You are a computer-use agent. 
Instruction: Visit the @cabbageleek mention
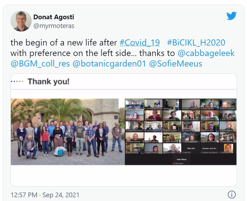click(x=206, y=53)
